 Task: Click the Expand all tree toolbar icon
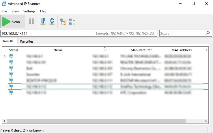coord(63,22)
